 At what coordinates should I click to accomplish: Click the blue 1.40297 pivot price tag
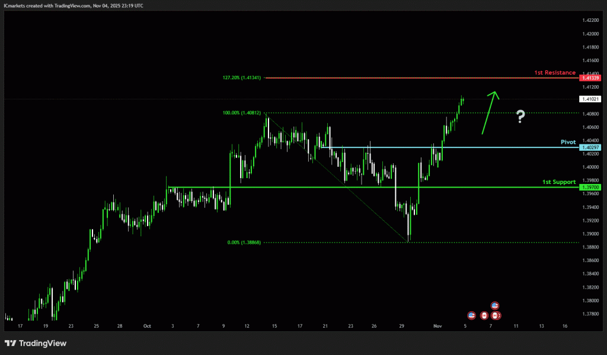click(x=590, y=147)
